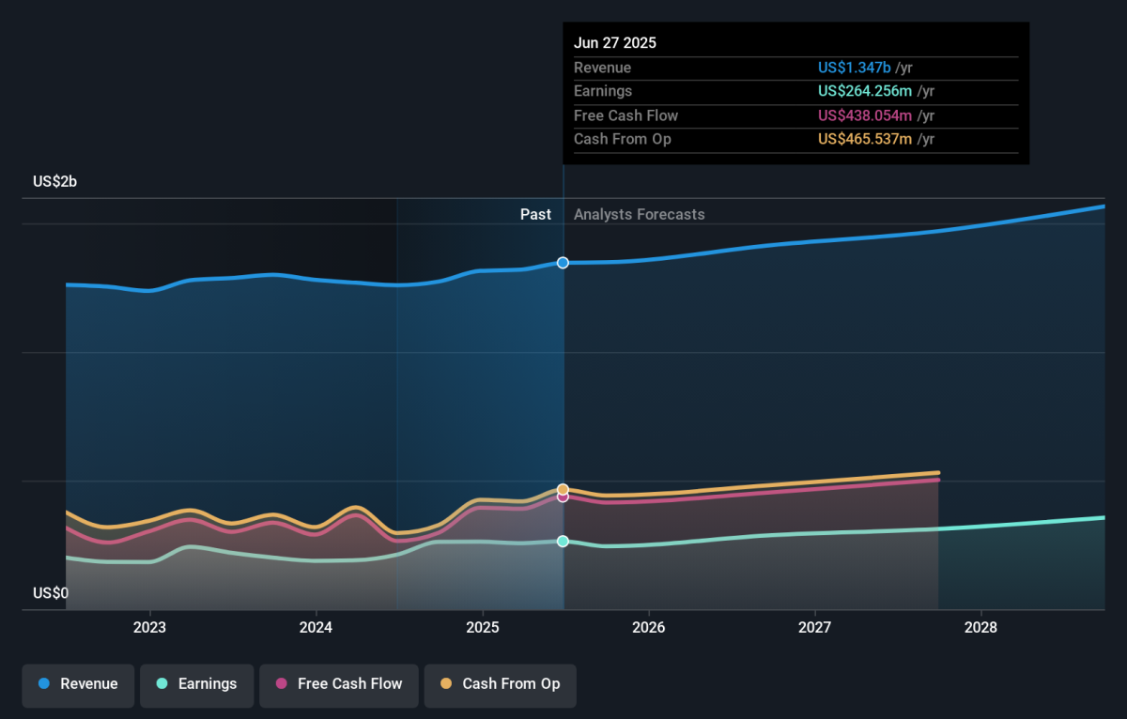This screenshot has width=1127, height=719.
Task: Select the Earnings data point marker on the line
Action: coord(563,542)
